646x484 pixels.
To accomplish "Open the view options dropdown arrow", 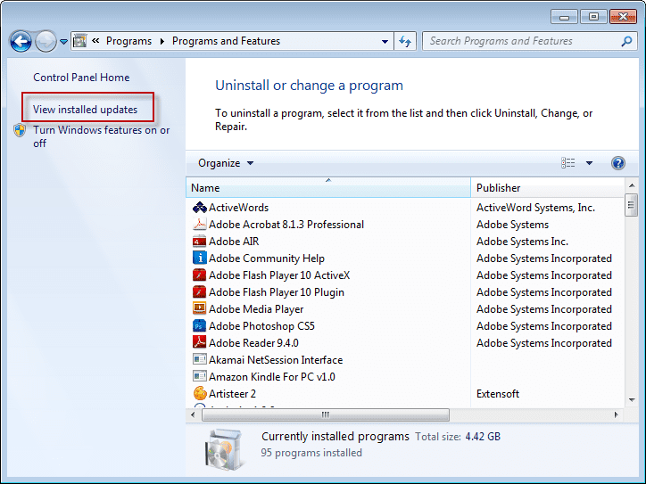I will [x=589, y=163].
